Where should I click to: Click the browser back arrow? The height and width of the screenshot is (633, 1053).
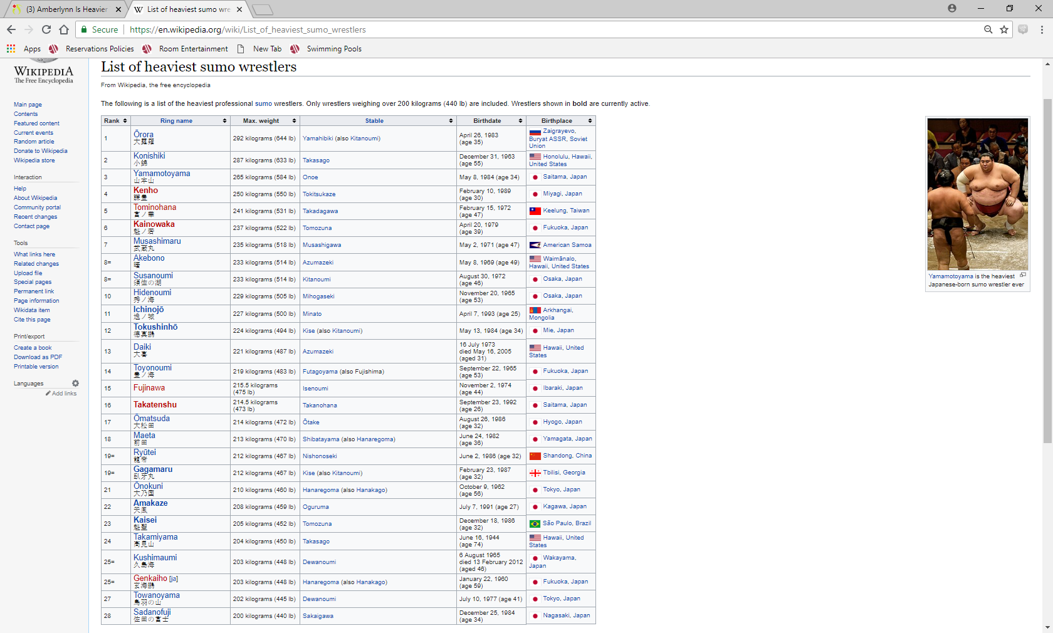pyautogui.click(x=11, y=29)
